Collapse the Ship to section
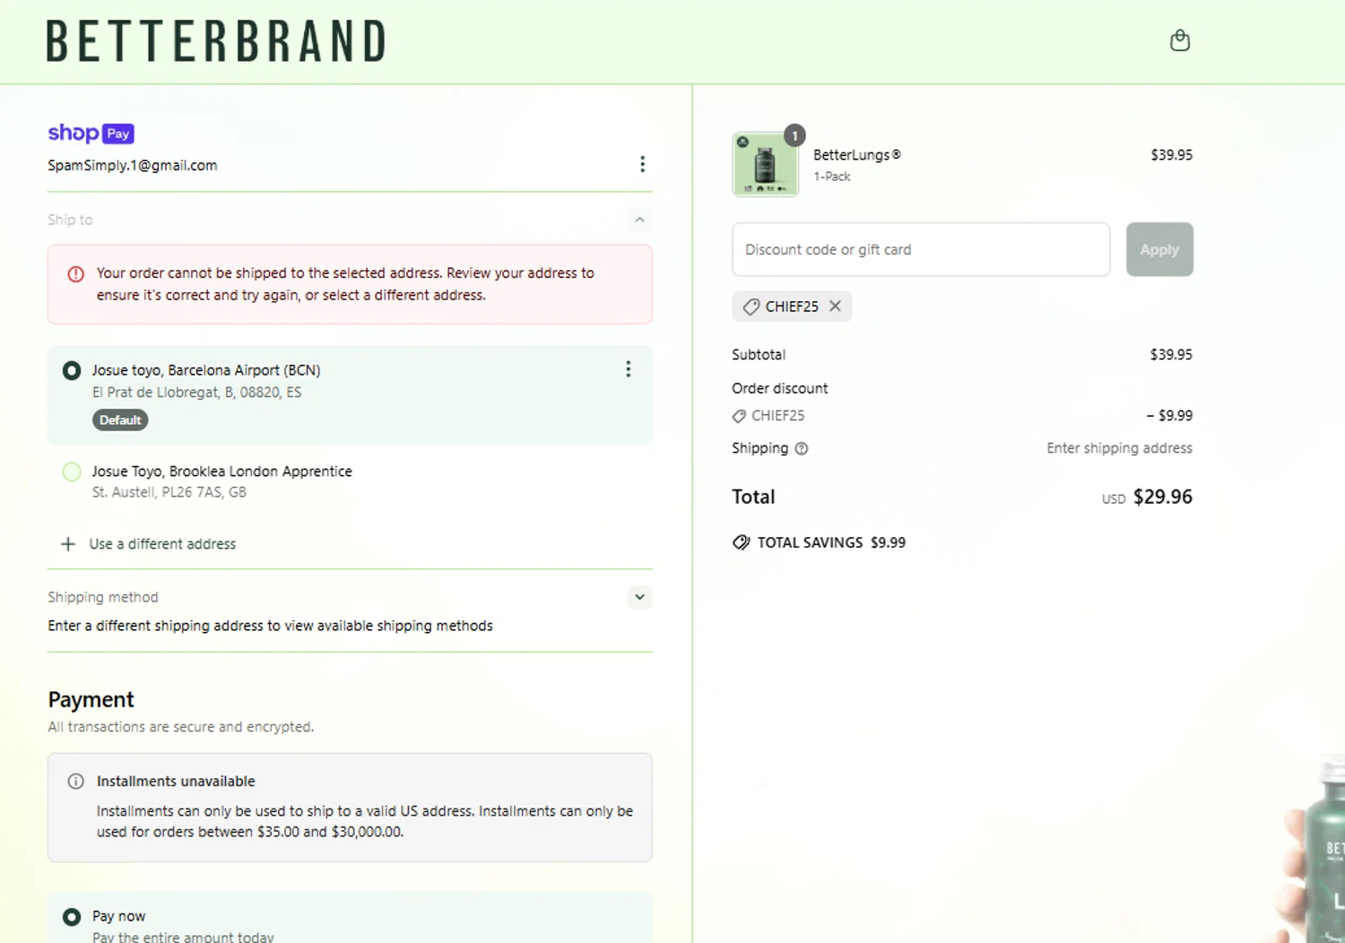Screen dimensions: 1345x943 (639, 220)
